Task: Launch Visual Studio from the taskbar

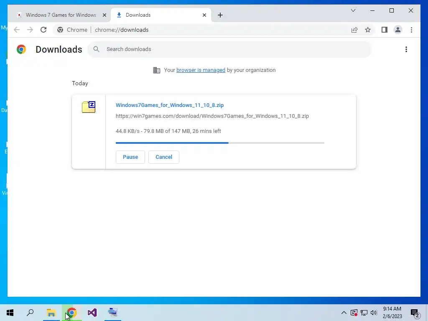Action: [92, 313]
